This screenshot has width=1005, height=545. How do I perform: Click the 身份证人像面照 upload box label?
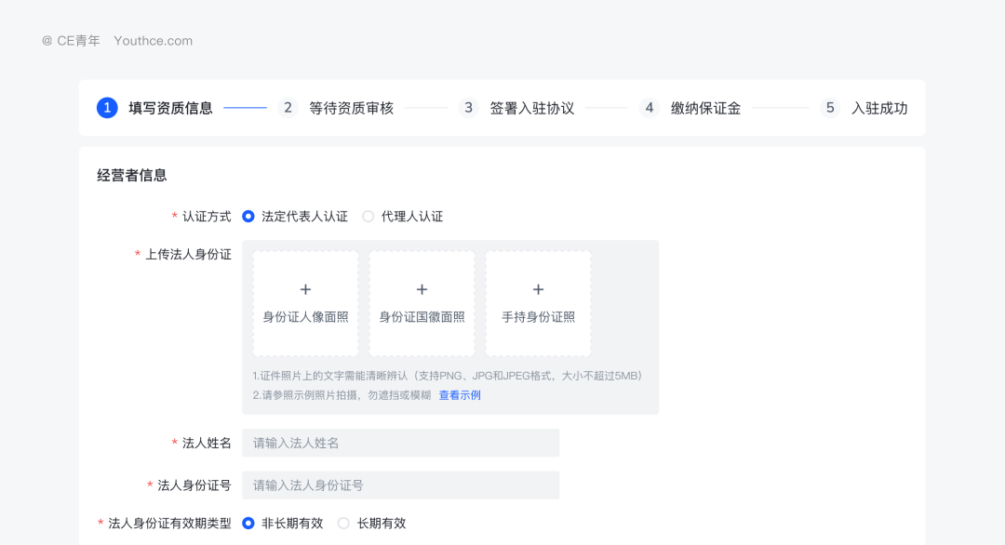pos(305,317)
